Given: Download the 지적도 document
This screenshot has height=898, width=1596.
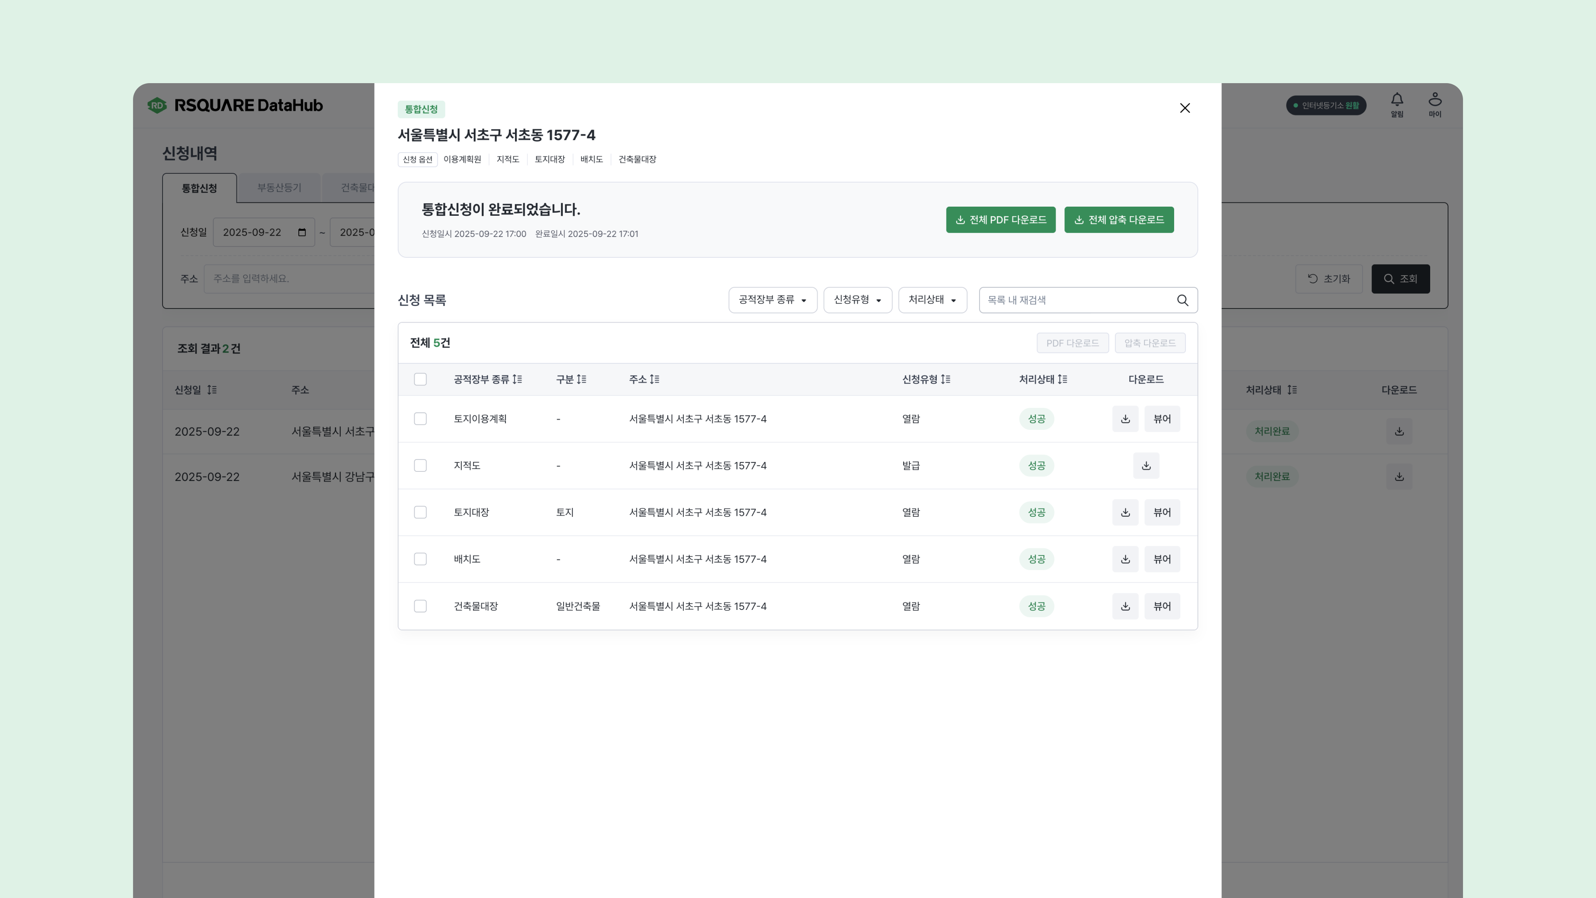Looking at the screenshot, I should pos(1145,466).
